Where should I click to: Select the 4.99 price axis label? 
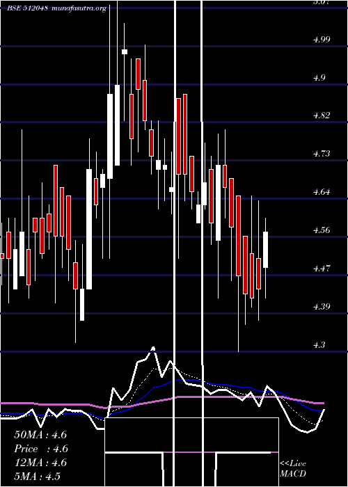tap(322, 40)
